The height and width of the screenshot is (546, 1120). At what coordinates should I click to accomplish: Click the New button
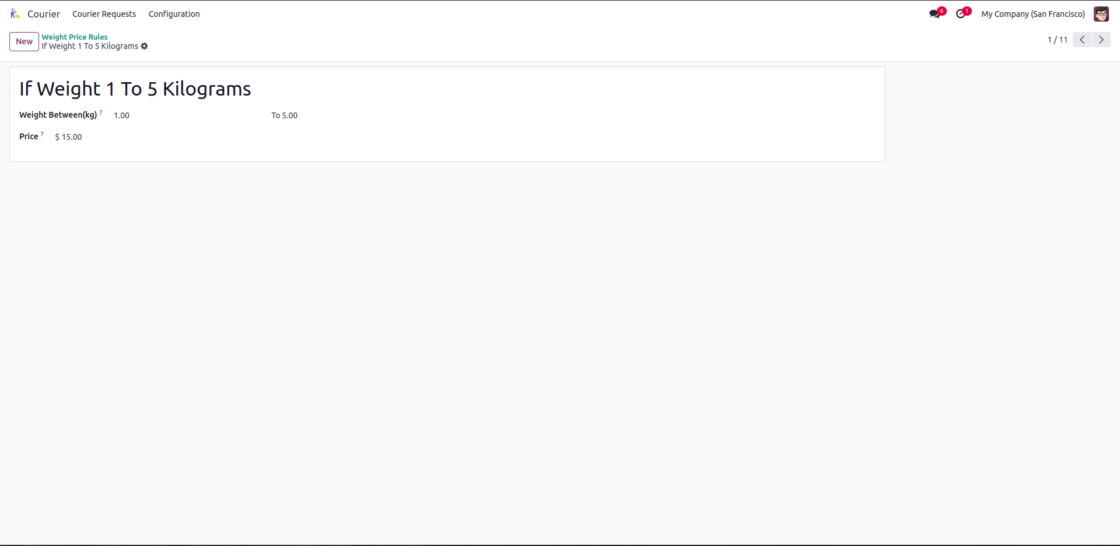pyautogui.click(x=24, y=41)
